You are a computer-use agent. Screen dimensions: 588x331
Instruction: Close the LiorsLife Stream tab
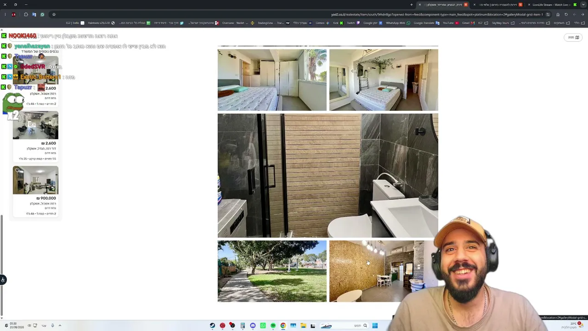529,5
